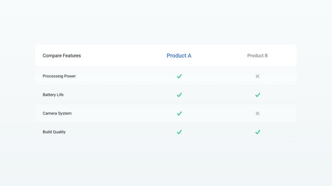Click the Camera System row label
The height and width of the screenshot is (186, 332).
click(x=57, y=113)
